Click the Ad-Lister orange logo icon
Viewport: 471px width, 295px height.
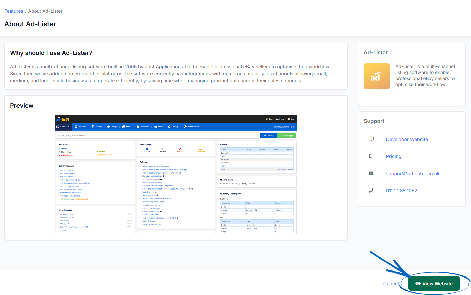click(377, 76)
